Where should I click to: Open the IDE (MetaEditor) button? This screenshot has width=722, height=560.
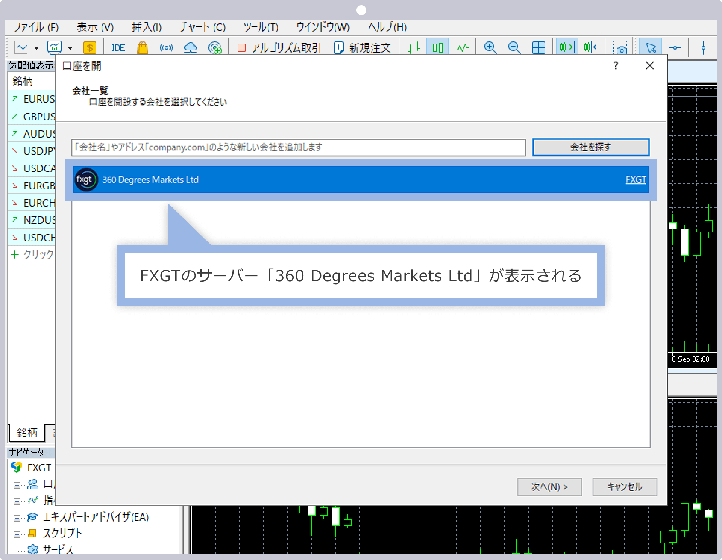click(x=118, y=48)
